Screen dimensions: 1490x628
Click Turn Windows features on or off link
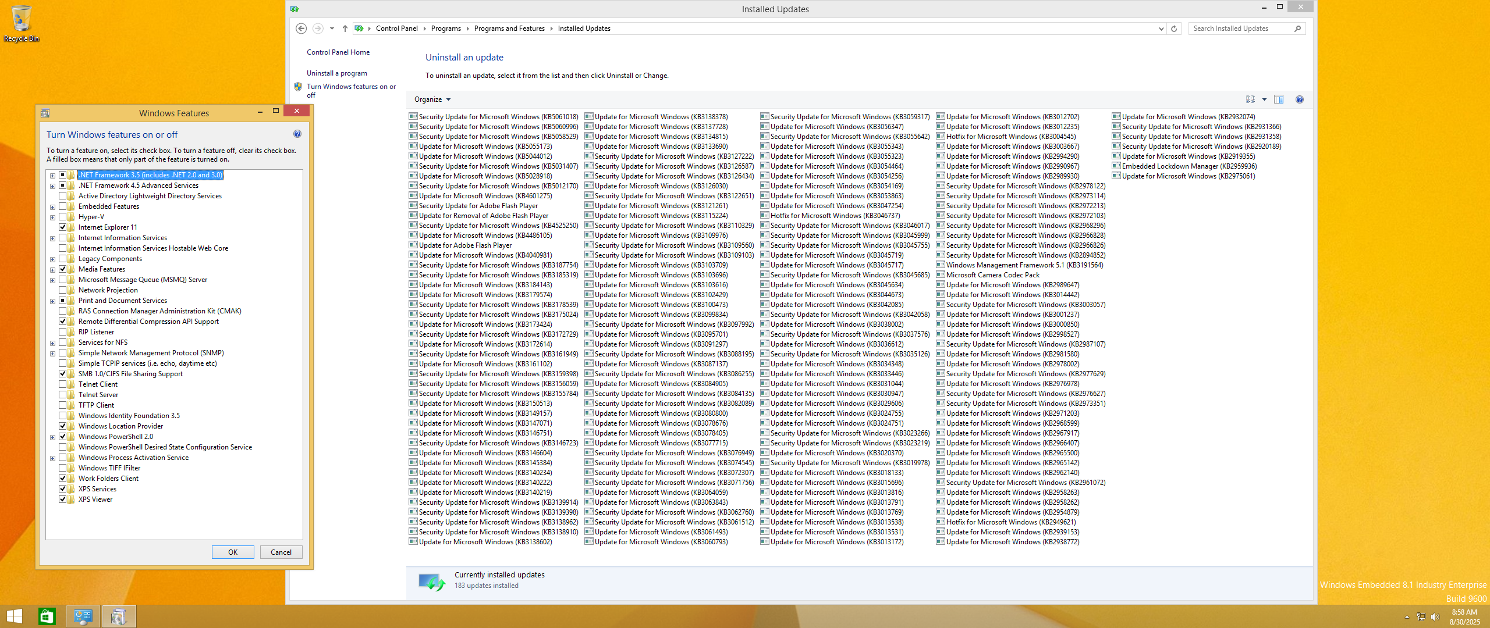pos(351,91)
